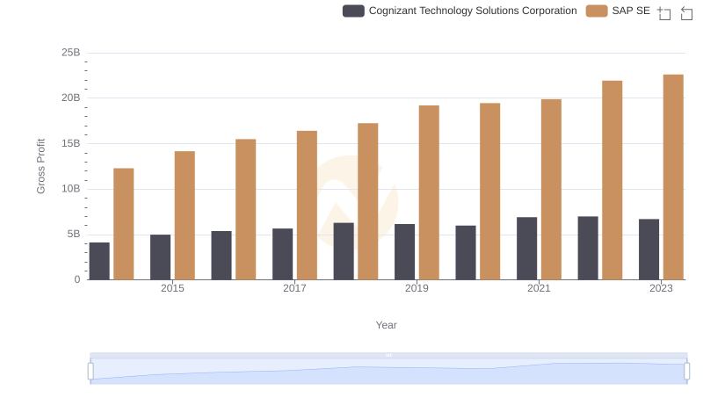Image resolution: width=703 pixels, height=405 pixels.
Task: Click the SAP SE bar for 2017
Action: point(307,206)
